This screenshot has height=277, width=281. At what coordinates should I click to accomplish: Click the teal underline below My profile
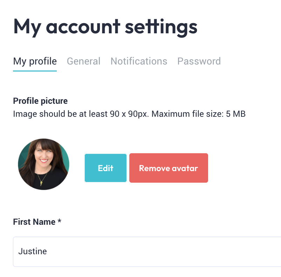[x=35, y=71]
